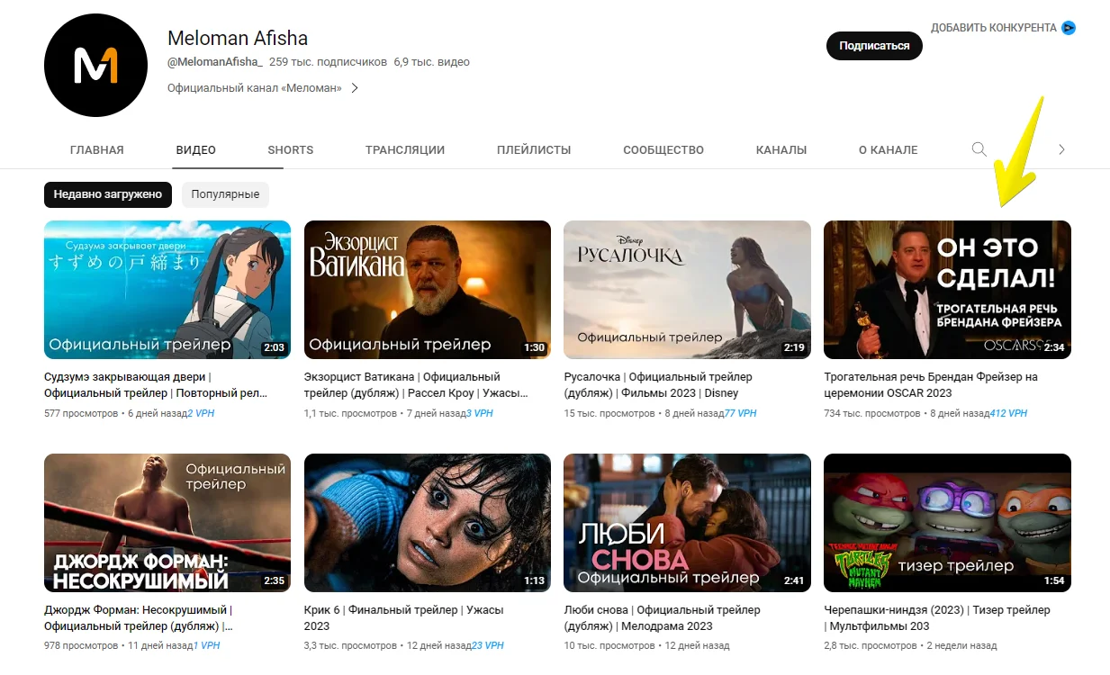Select the Популярные filter chip

tap(225, 194)
